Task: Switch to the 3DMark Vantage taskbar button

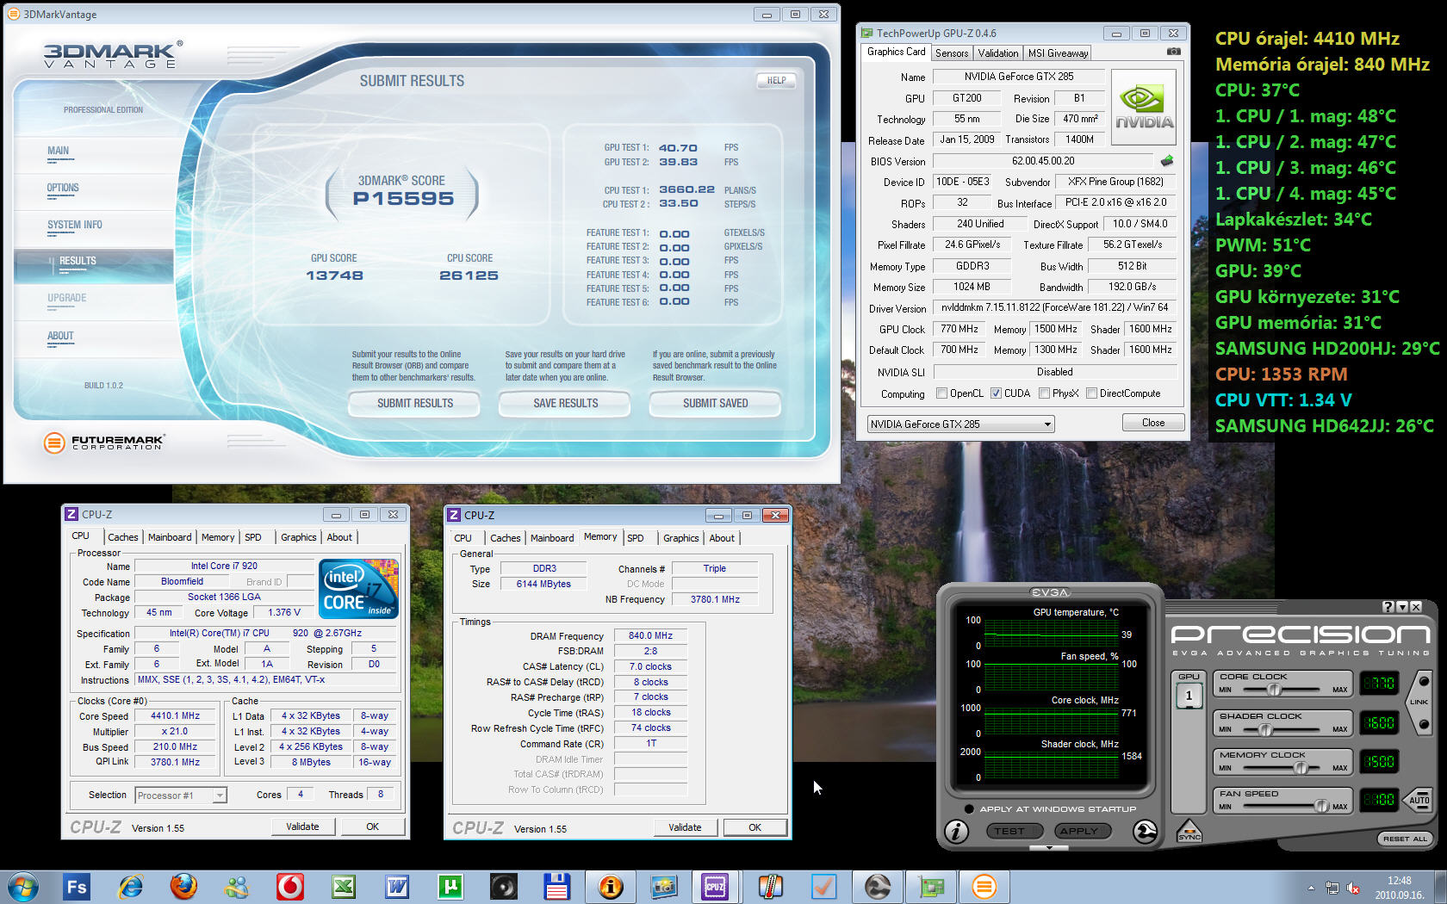Action: (984, 886)
